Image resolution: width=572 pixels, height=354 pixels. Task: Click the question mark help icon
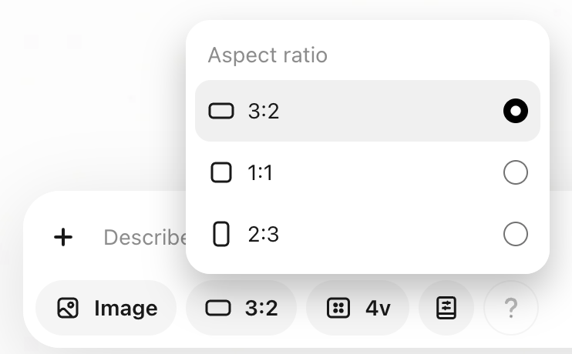pos(510,309)
